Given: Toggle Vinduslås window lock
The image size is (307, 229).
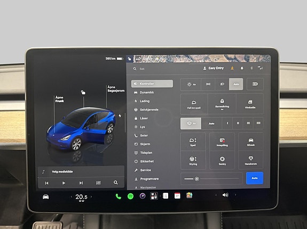Looking at the screenshot, I should [x=250, y=104].
